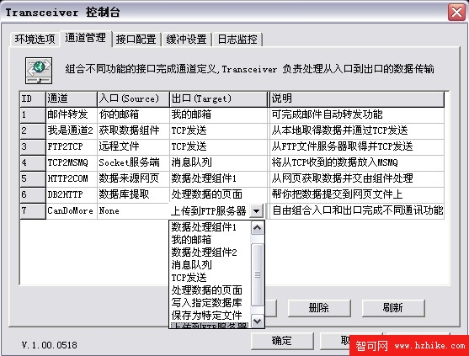Image resolution: width=469 pixels, height=356 pixels.
Task: Click the 从网页获取数据并交由组件处理 description cell
Action: [x=357, y=179]
